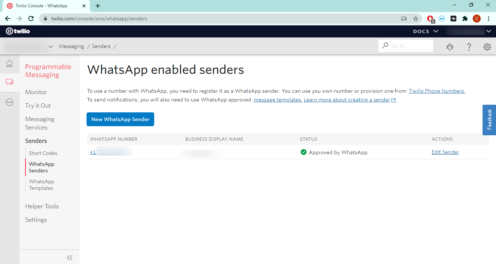Click the ACTIONS column header
This screenshot has width=496, height=264.
click(442, 139)
